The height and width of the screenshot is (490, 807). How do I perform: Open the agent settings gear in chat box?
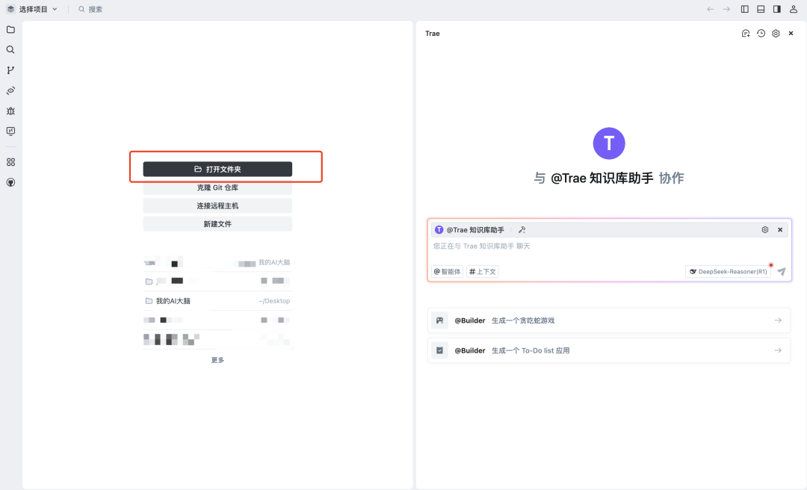(765, 230)
